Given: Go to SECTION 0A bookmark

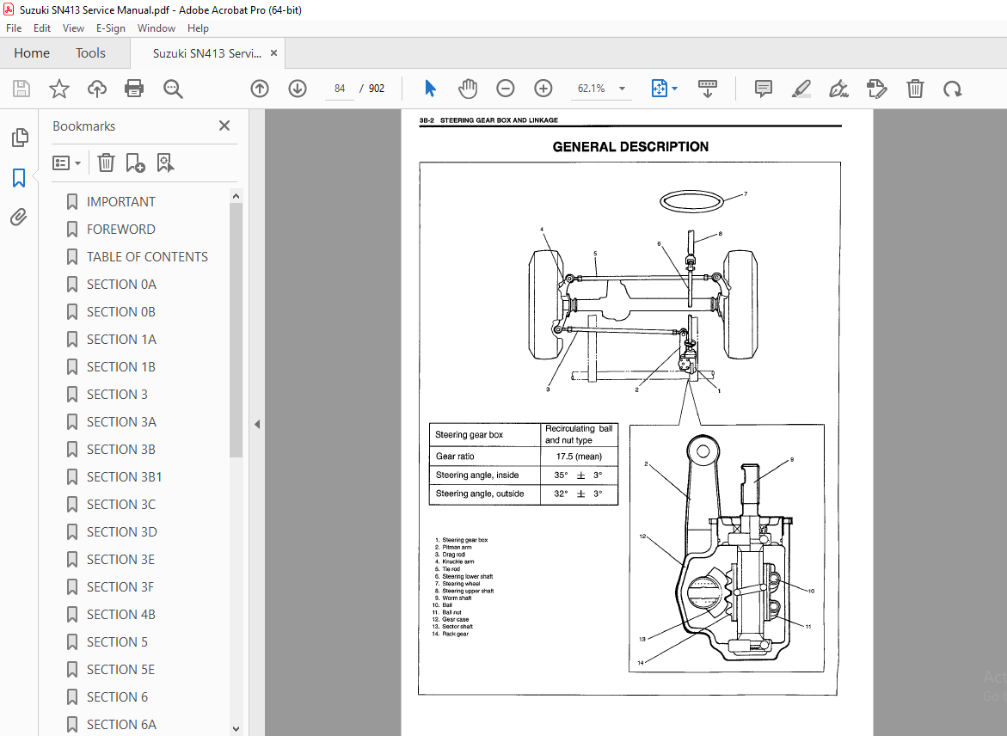Looking at the screenshot, I should click(121, 285).
